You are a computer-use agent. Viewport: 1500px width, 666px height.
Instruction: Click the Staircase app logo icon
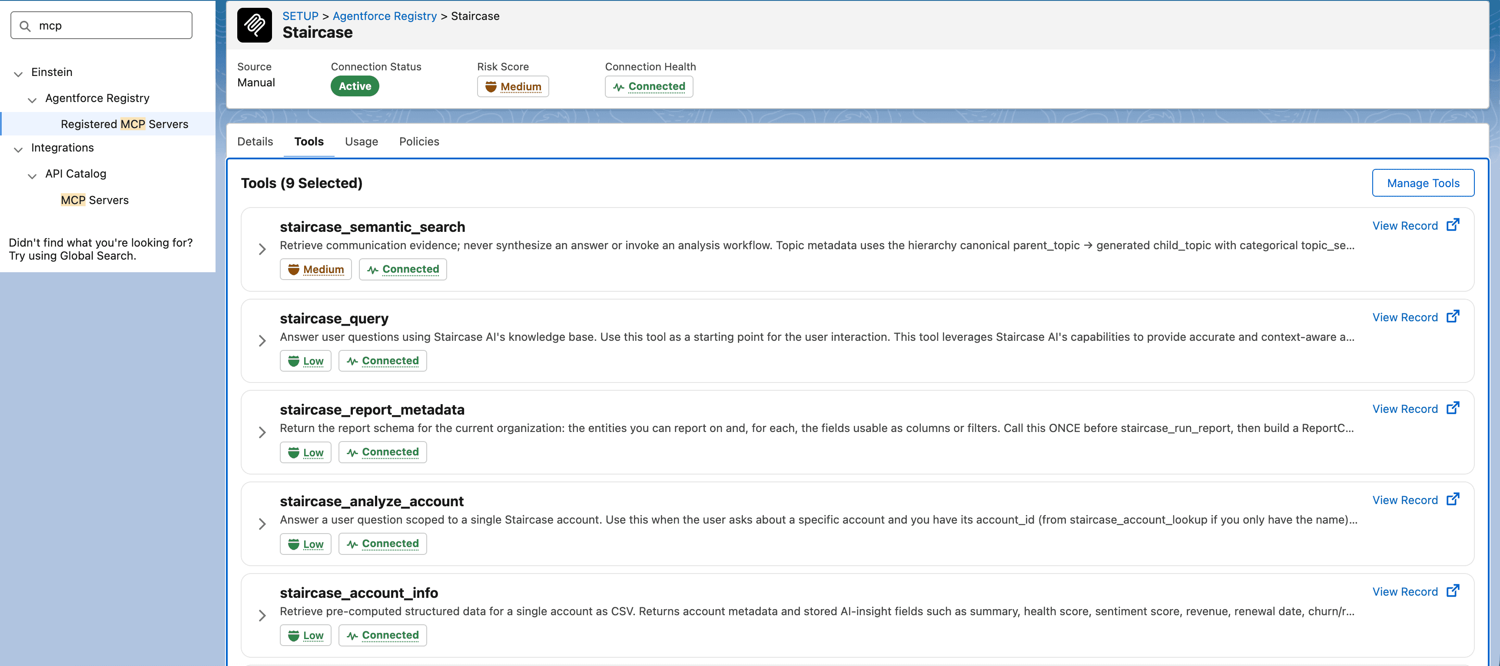tap(255, 25)
